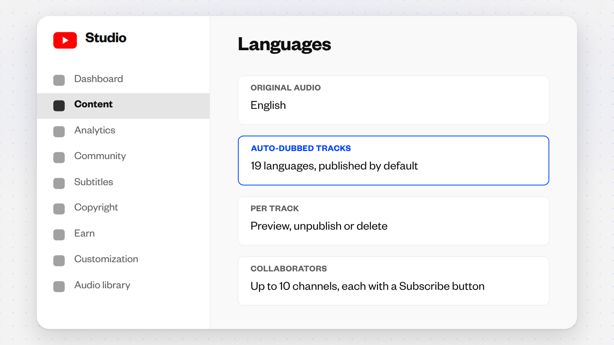The height and width of the screenshot is (345, 614).
Task: Click the Copyright sidebar icon
Action: (59, 209)
